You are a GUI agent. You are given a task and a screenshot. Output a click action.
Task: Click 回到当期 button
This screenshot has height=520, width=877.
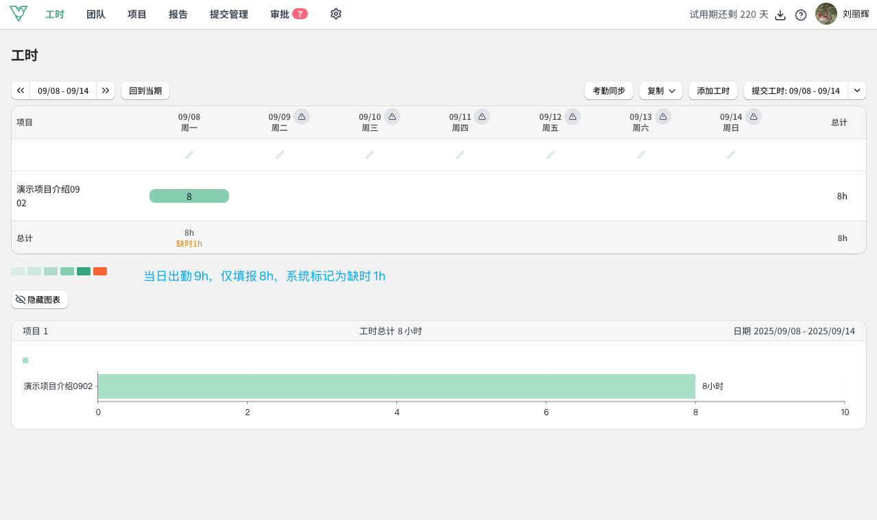pyautogui.click(x=145, y=90)
